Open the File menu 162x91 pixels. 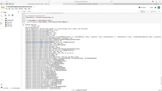(6, 9)
